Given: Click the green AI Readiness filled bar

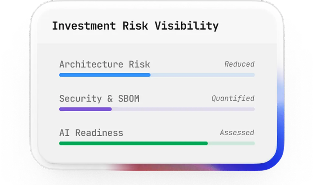Looking at the screenshot, I should pyautogui.click(x=133, y=143).
